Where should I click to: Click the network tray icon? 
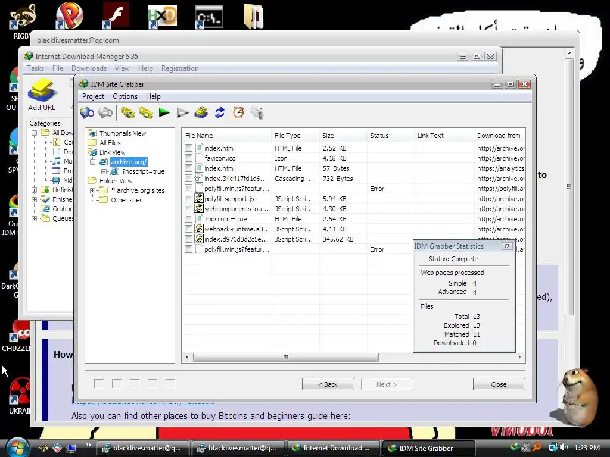point(553,447)
